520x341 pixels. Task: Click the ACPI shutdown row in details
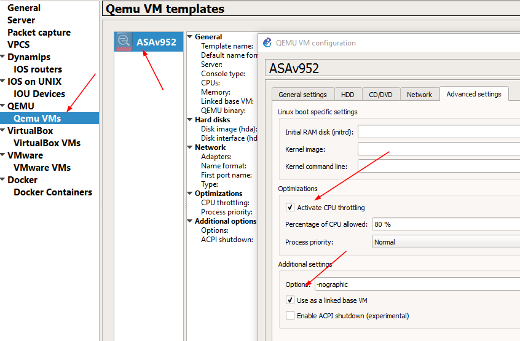pos(227,239)
